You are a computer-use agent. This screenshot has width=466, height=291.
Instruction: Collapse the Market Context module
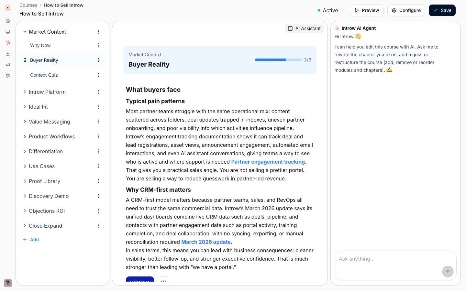pyautogui.click(x=25, y=32)
